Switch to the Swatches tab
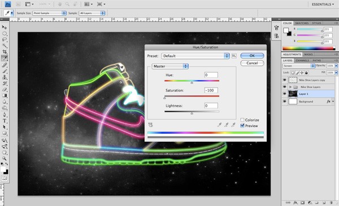This screenshot has height=206, width=339. click(302, 23)
